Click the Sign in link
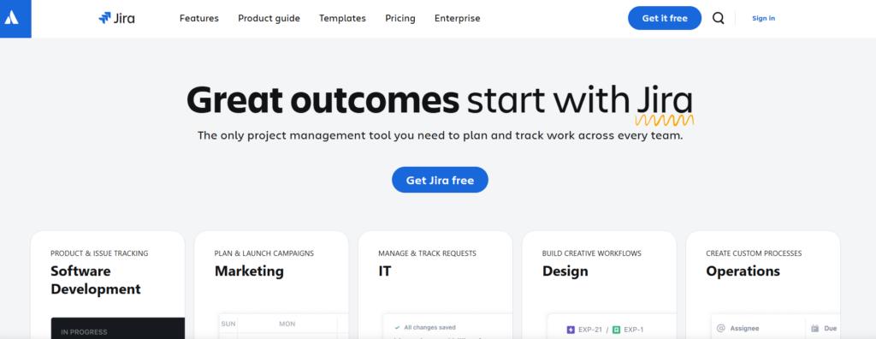This screenshot has height=339, width=876. click(x=763, y=18)
